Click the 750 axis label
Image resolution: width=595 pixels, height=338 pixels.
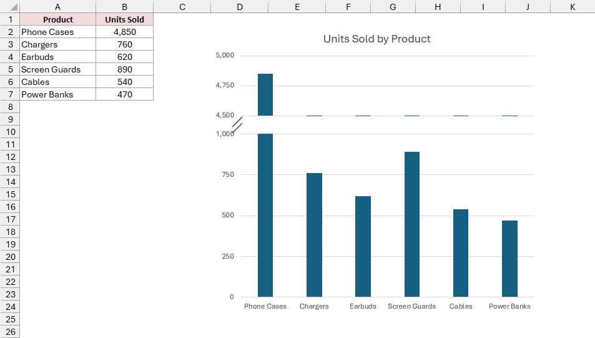[x=228, y=174]
